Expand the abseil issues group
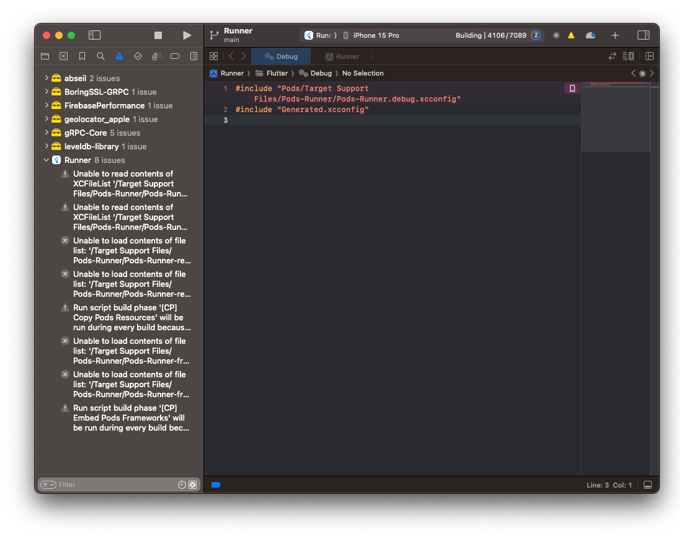Screen dimensions: 694x539 47,78
